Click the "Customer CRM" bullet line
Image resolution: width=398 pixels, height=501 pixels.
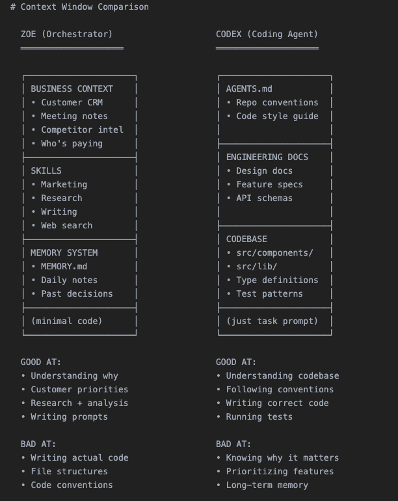72,102
